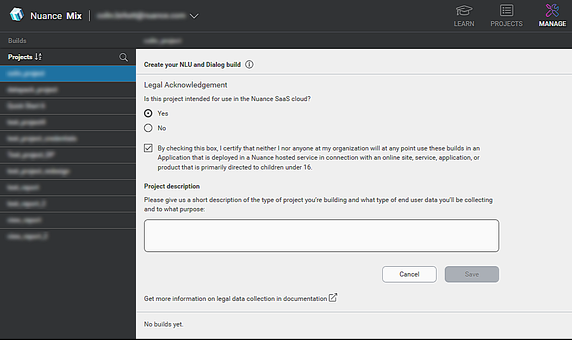This screenshot has height=340, width=572.
Task: Click the Save button
Action: pos(471,274)
